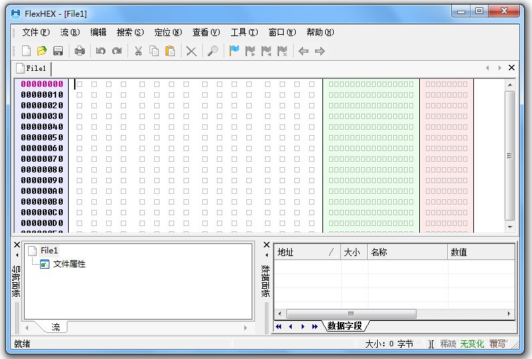Close the data panel (数据面板)
532x359 pixels.
pyautogui.click(x=266, y=245)
